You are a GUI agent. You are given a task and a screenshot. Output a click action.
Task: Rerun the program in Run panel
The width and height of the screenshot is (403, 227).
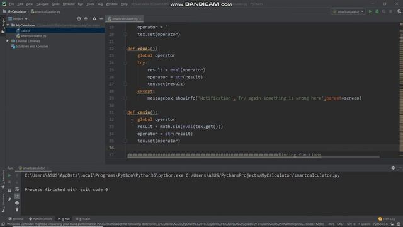[x=9, y=175]
